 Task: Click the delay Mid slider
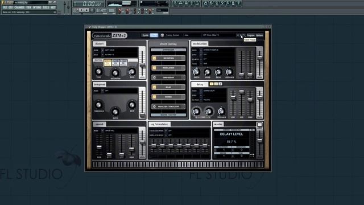(x=241, y=92)
